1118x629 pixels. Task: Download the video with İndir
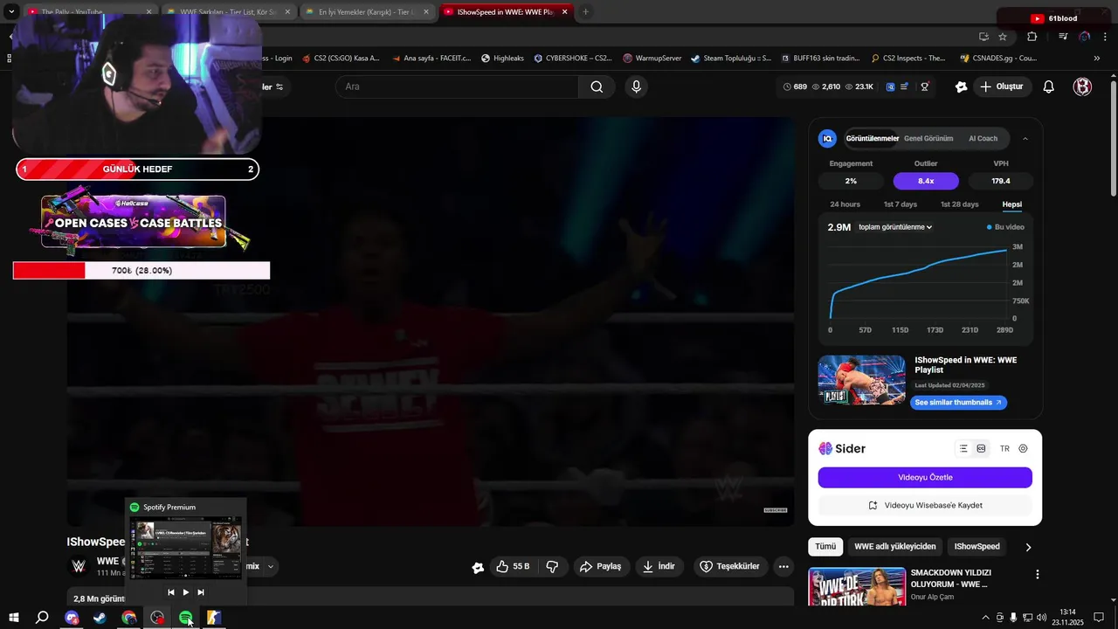[x=659, y=566]
